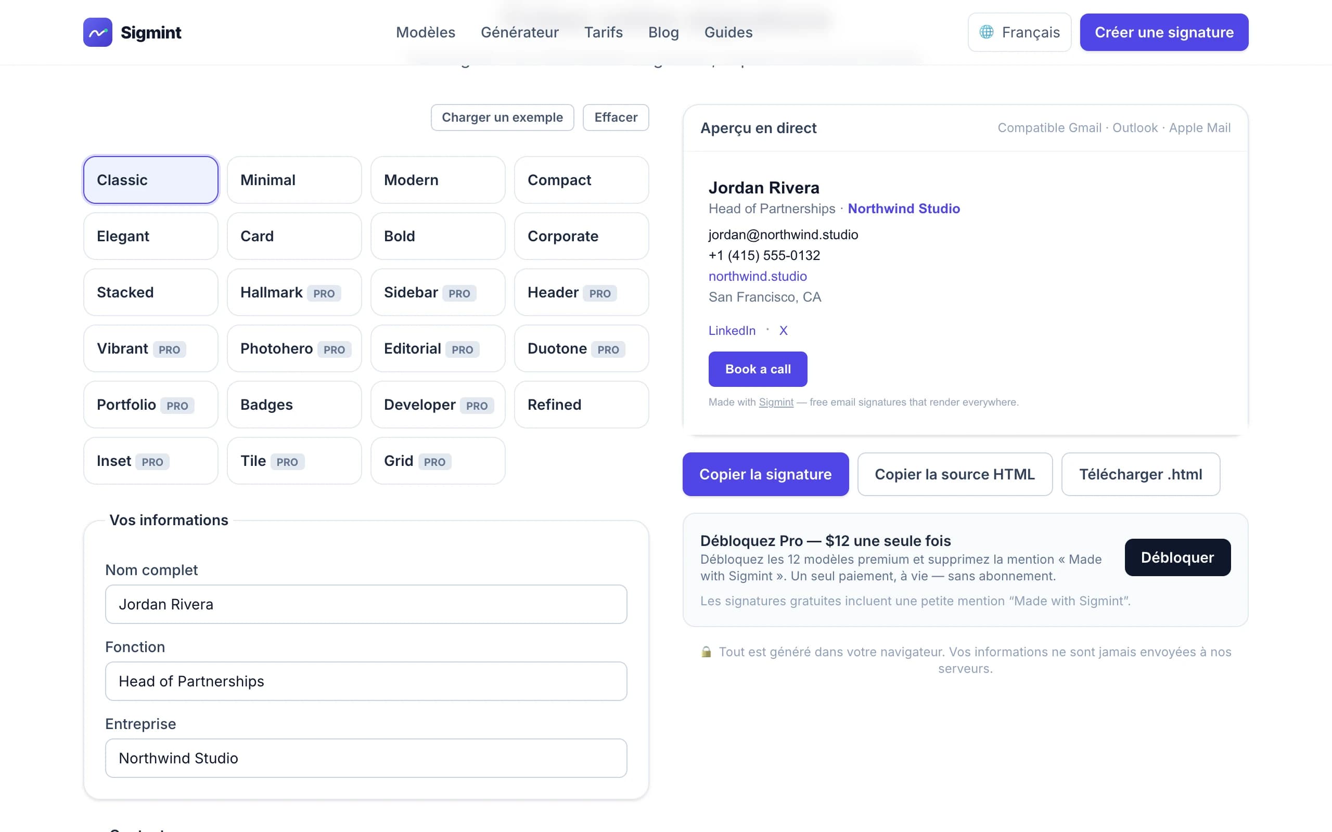Choose the Editorial PRO template
Image resolution: width=1332 pixels, height=832 pixels.
point(438,348)
